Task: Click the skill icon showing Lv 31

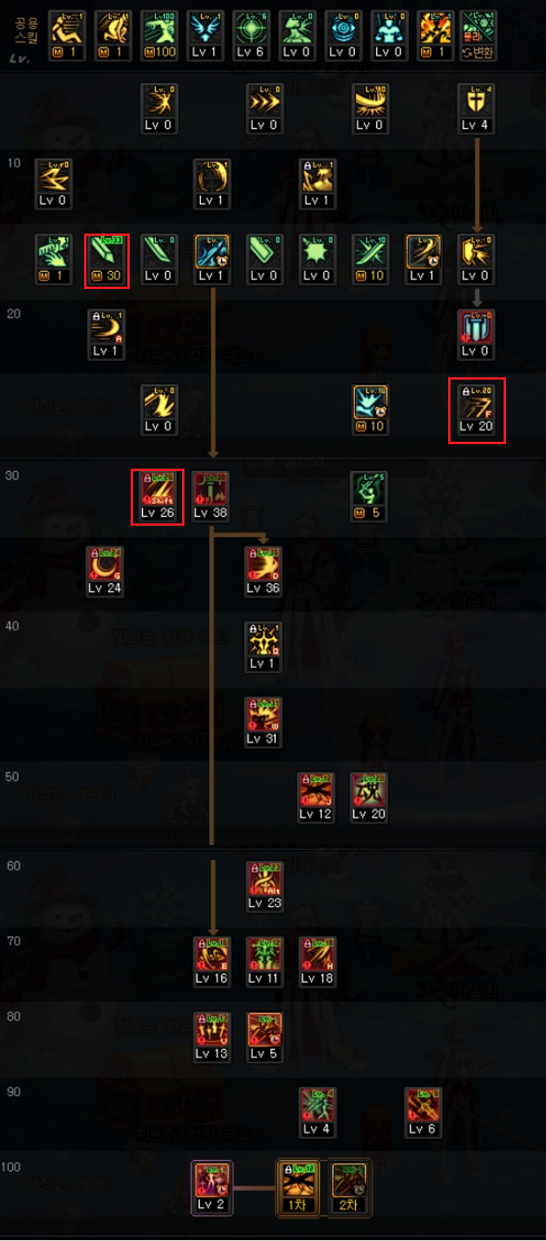Action: tap(263, 723)
